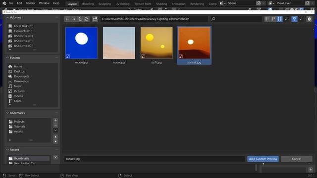
Task: Open bookmarks special menu chevron
Action: (x=55, y=131)
